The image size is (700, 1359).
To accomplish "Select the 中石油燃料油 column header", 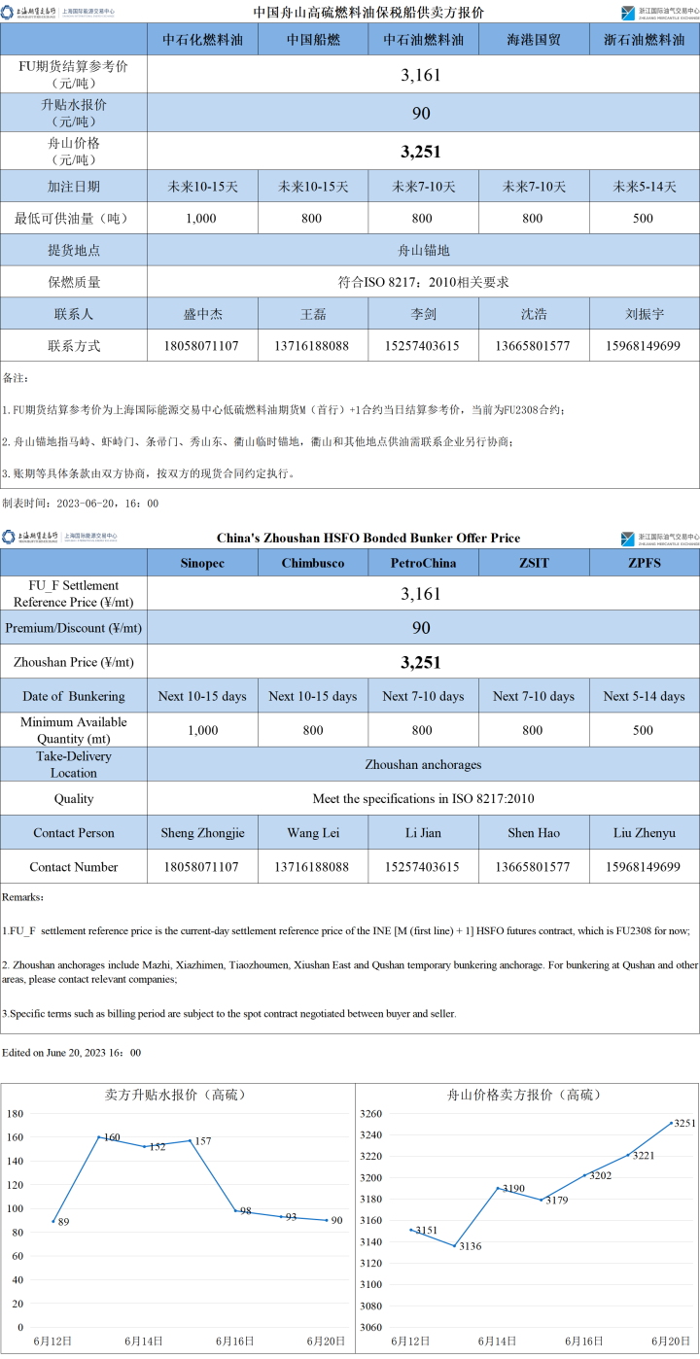I will click(x=424, y=40).
